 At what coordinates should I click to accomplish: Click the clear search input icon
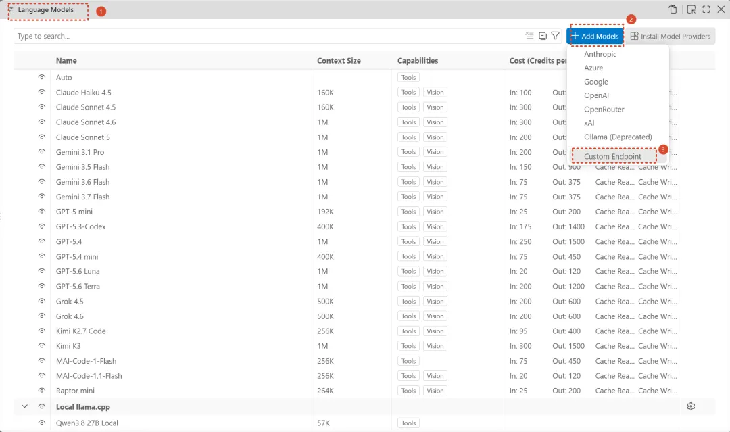529,36
